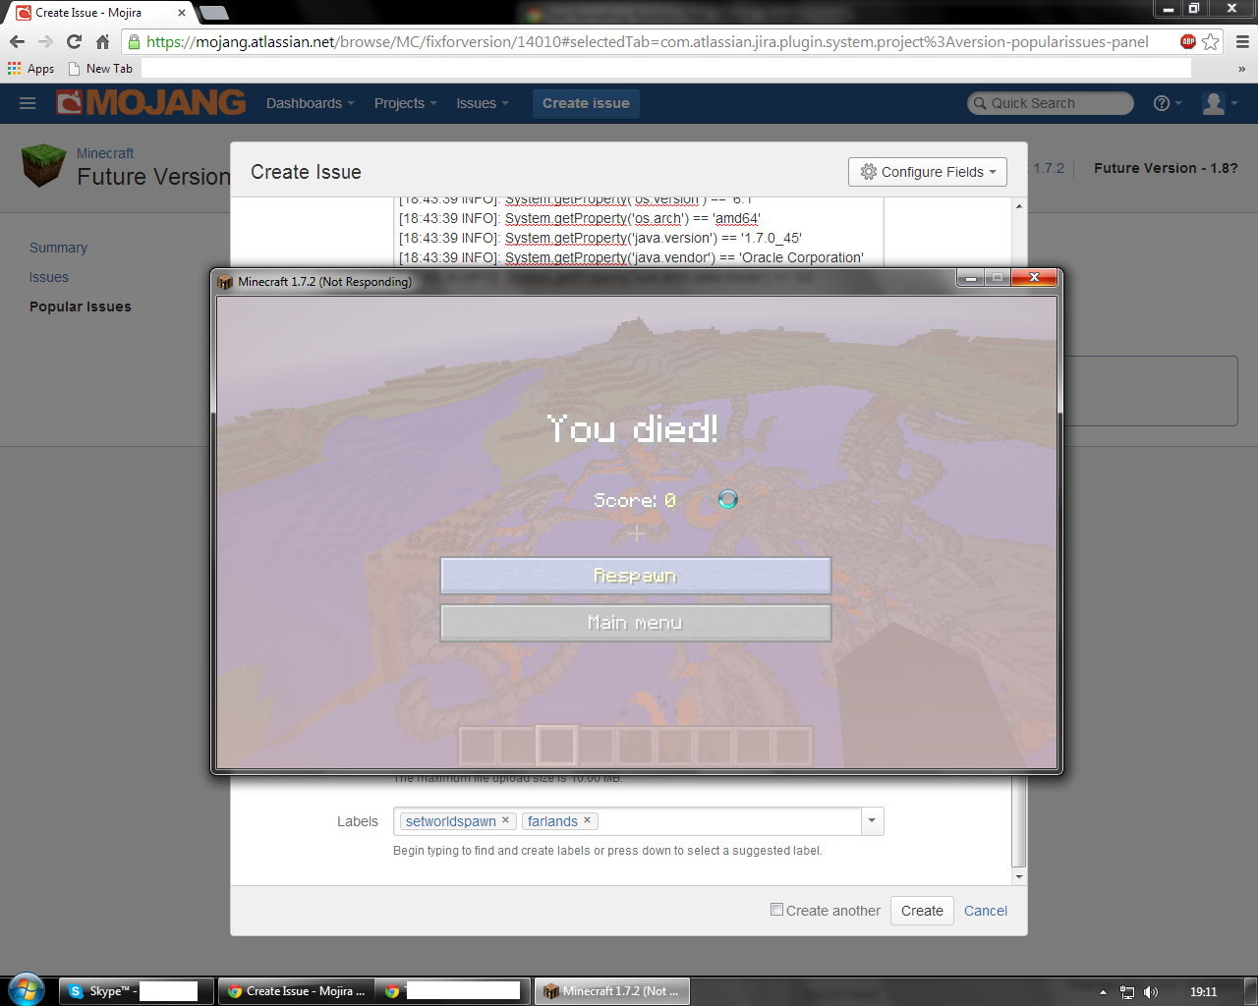1258x1006 pixels.
Task: Switch to the Create Issue Chrome taskbar item
Action: coord(295,991)
